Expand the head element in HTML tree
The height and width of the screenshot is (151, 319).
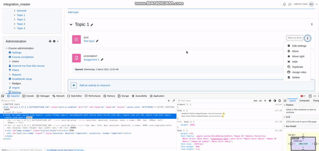tap(4, 112)
